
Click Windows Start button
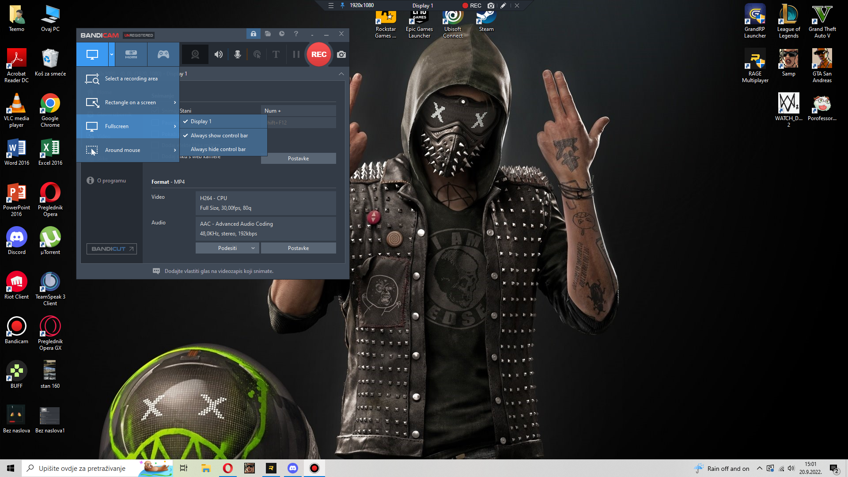11,468
